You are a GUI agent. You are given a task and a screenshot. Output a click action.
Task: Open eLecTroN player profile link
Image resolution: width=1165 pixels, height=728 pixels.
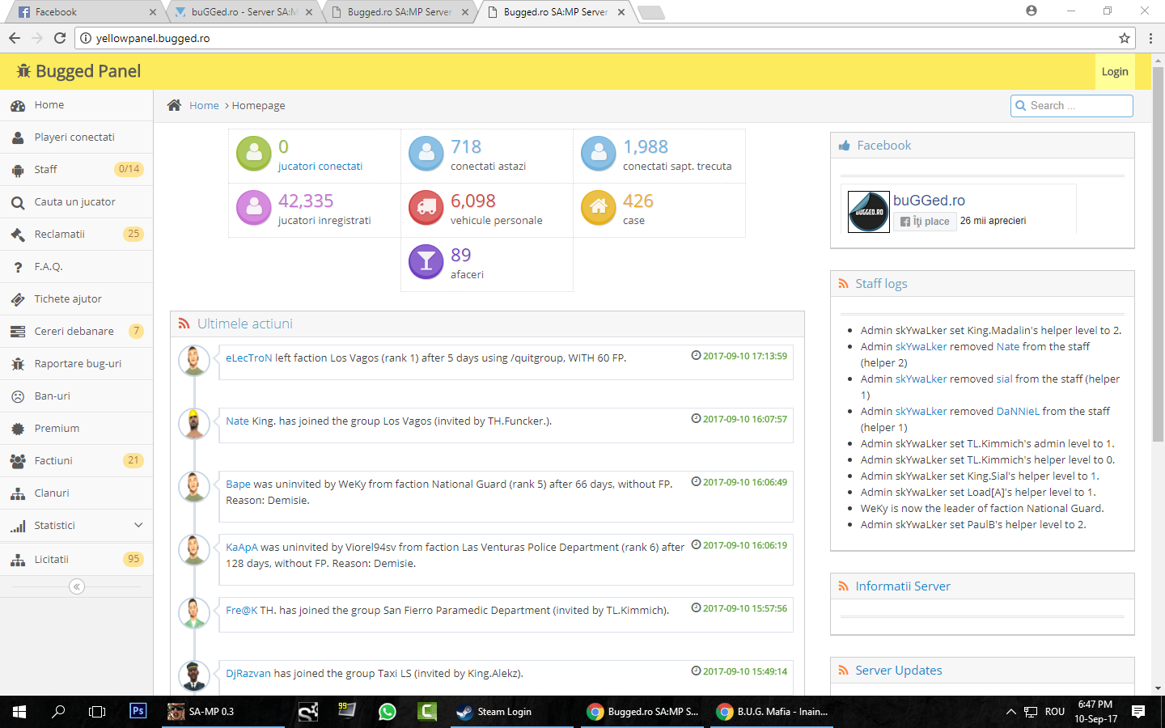[x=249, y=358]
